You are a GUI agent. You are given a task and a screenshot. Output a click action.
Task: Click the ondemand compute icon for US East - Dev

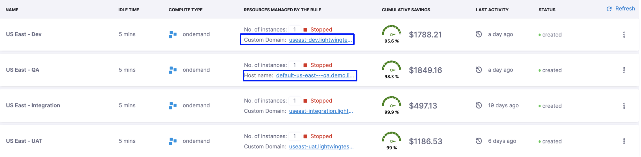(173, 34)
